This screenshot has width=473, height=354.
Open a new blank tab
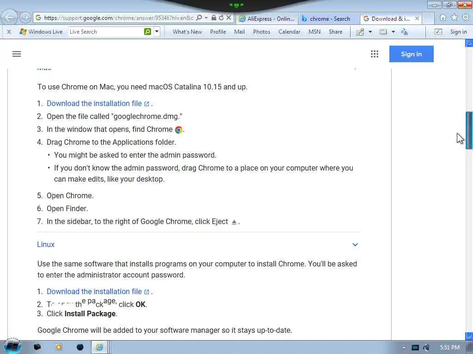tap(428, 18)
